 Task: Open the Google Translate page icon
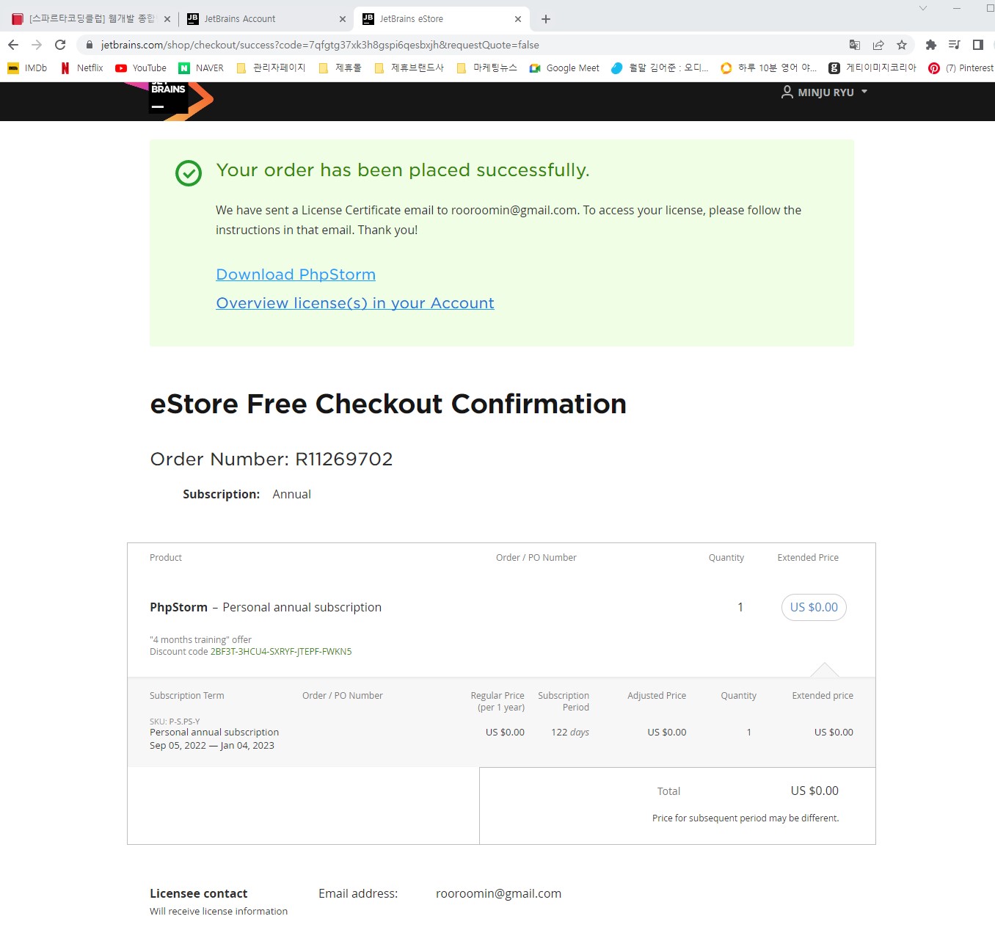pyautogui.click(x=855, y=45)
